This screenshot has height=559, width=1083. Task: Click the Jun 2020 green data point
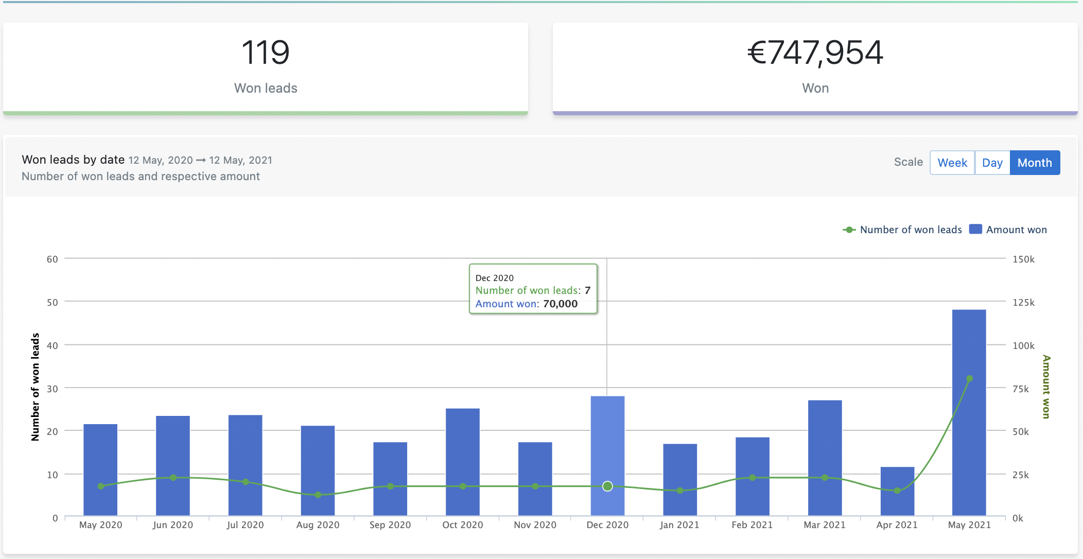pyautogui.click(x=173, y=478)
